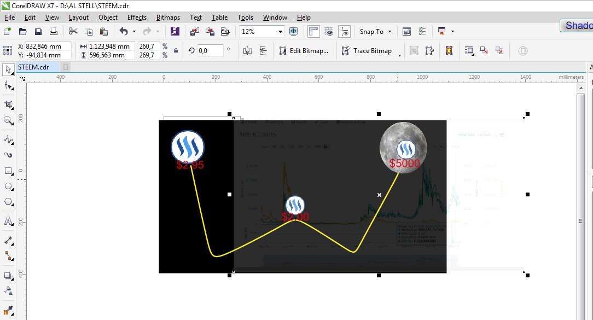Open the File menu
The width and height of the screenshot is (593, 320).
point(10,18)
